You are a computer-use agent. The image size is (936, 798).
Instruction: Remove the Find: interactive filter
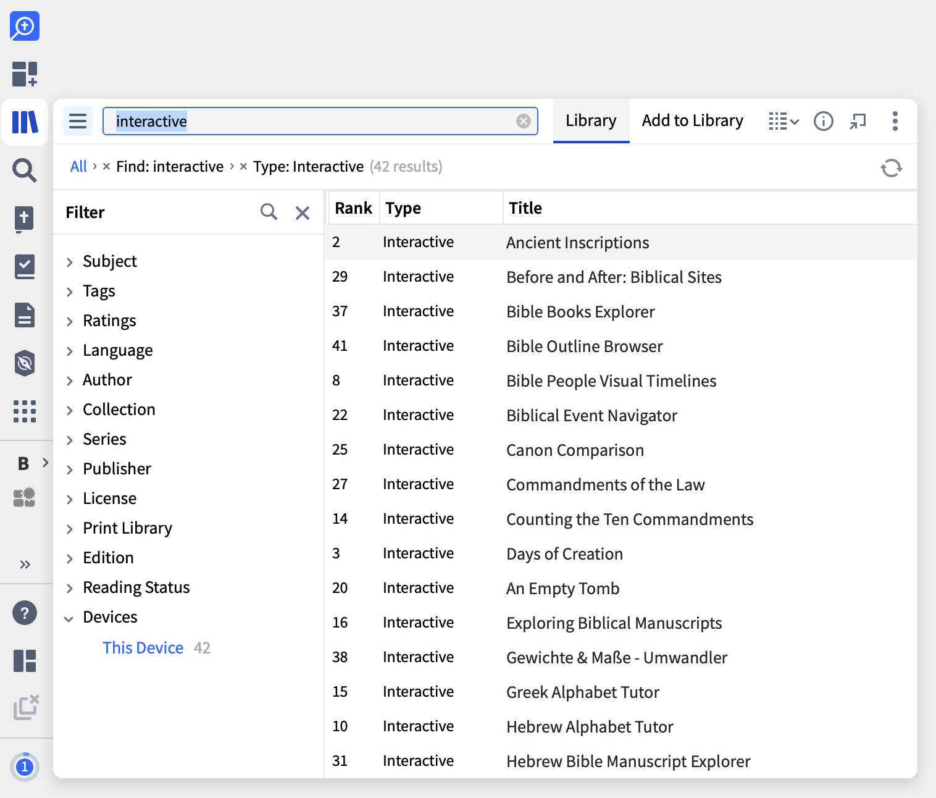(107, 167)
